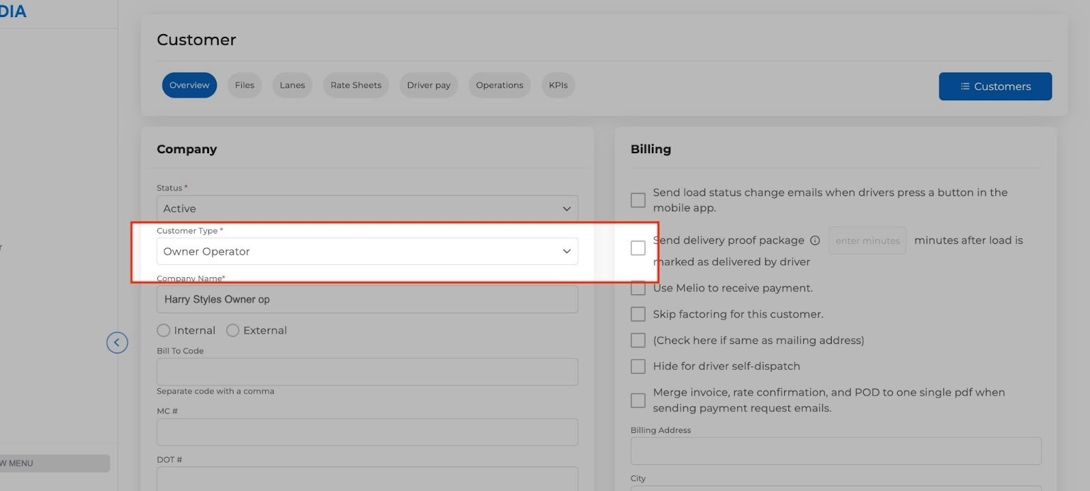The height and width of the screenshot is (491, 1090).
Task: Check the Send delivery proof package box
Action: [x=638, y=248]
